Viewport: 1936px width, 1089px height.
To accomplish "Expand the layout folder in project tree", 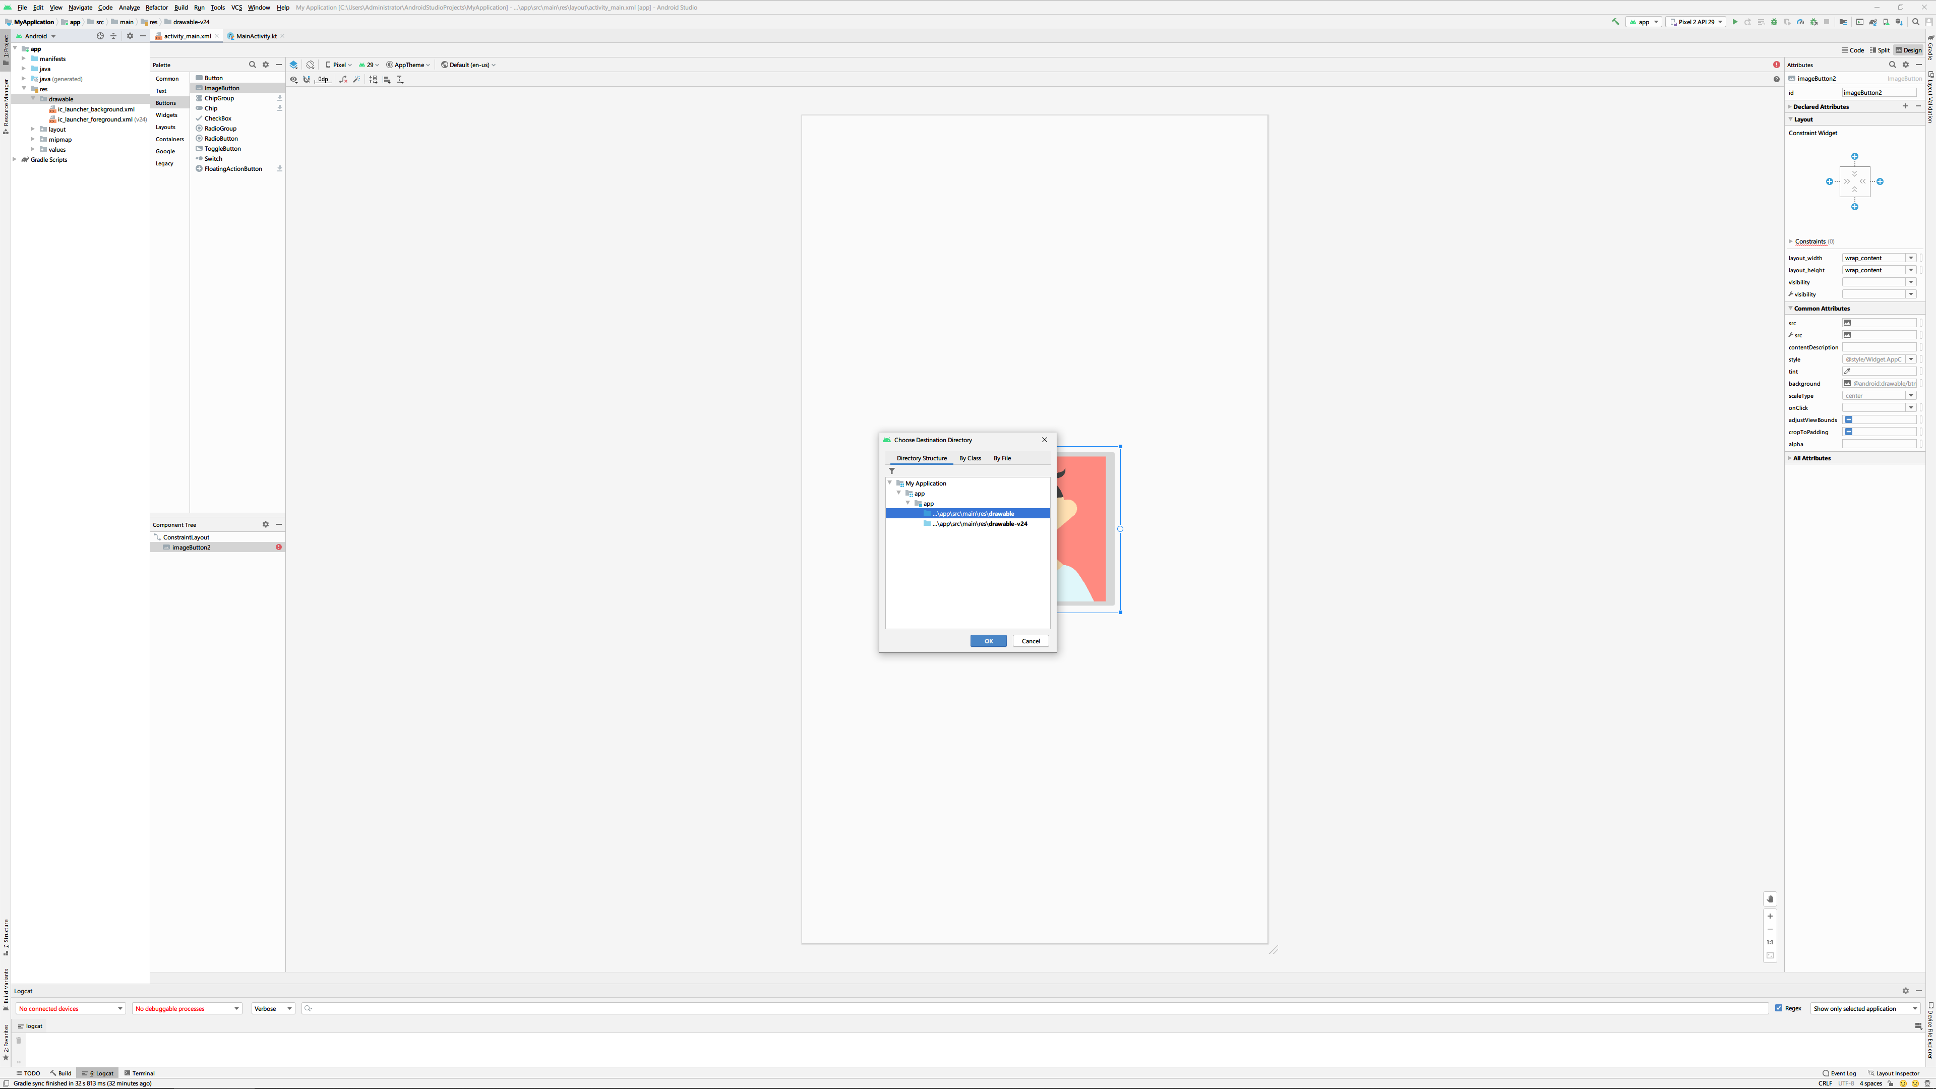I will pos(33,129).
